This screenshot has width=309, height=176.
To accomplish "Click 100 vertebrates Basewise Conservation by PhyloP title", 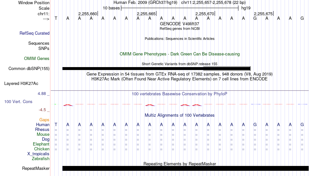I will (x=180, y=94).
